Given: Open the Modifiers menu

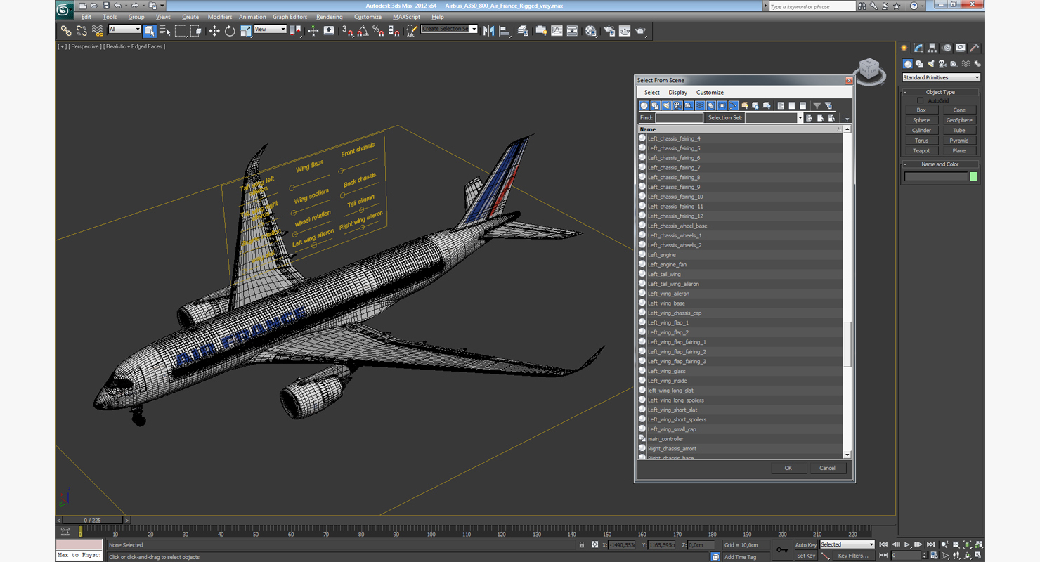Looking at the screenshot, I should pyautogui.click(x=220, y=17).
